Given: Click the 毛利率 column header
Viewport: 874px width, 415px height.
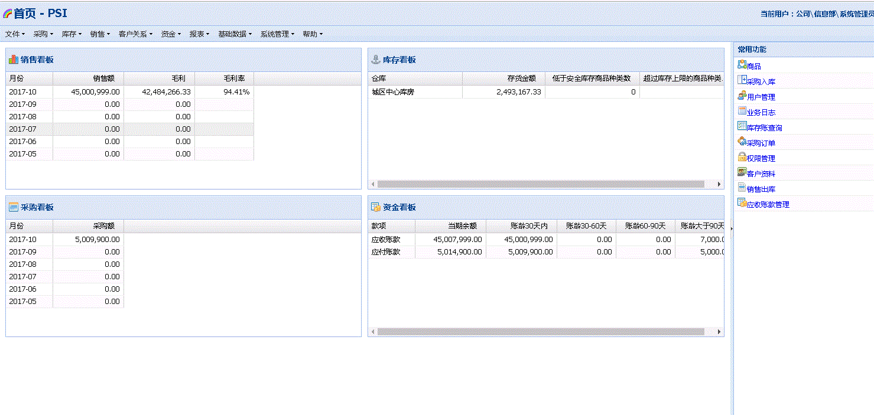Looking at the screenshot, I should (x=224, y=78).
